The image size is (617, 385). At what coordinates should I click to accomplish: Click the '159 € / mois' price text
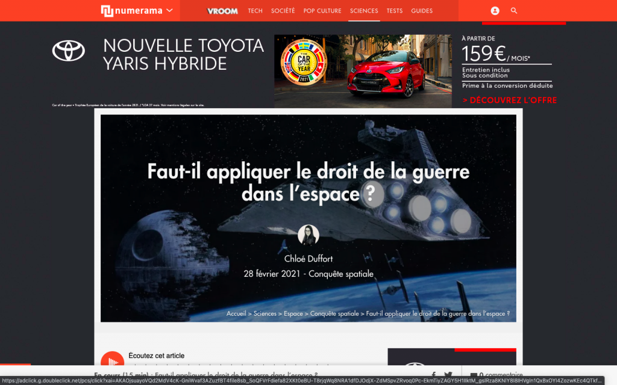tap(496, 54)
